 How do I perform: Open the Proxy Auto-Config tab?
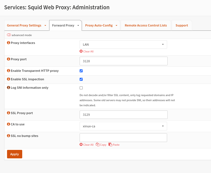[x=99, y=25]
